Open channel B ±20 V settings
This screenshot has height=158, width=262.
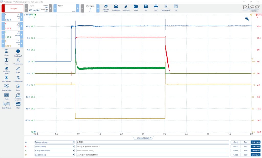pos(12,26)
